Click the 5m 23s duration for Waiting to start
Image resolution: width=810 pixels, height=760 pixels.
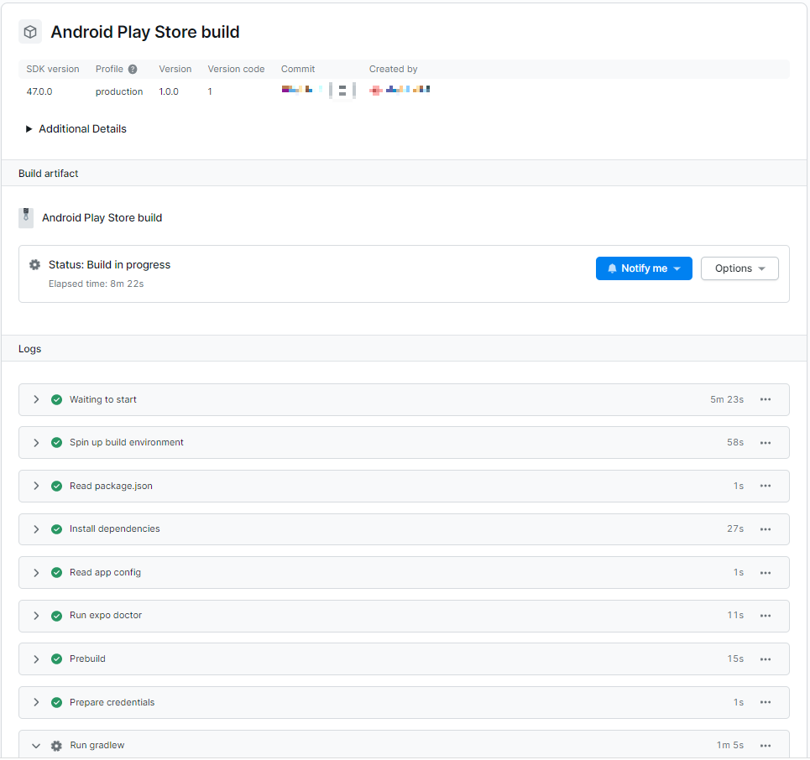click(727, 399)
